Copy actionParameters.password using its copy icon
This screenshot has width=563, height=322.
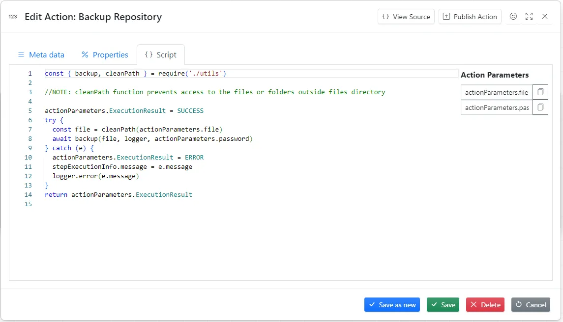(x=539, y=107)
